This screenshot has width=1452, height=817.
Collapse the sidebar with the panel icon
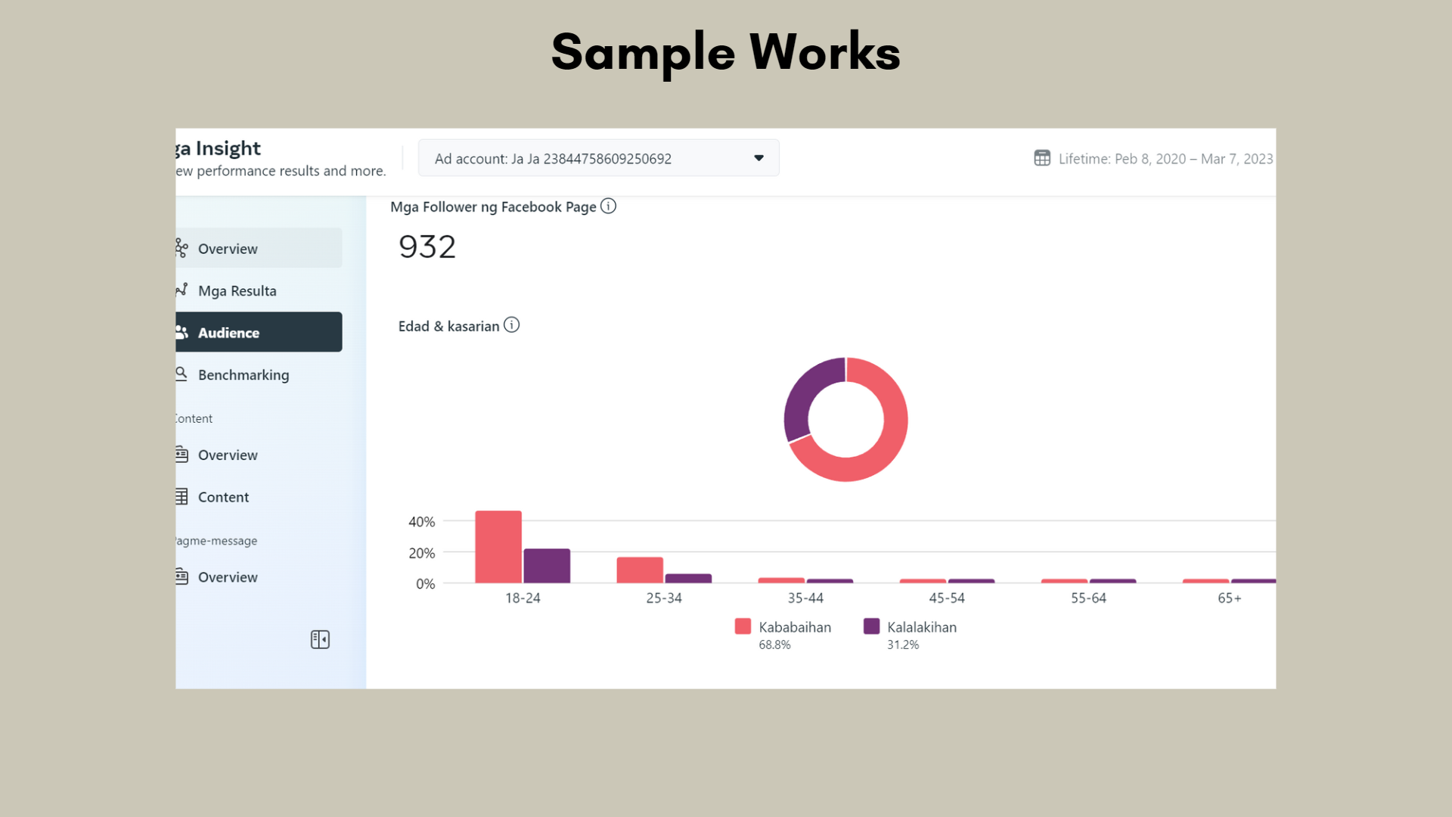320,639
